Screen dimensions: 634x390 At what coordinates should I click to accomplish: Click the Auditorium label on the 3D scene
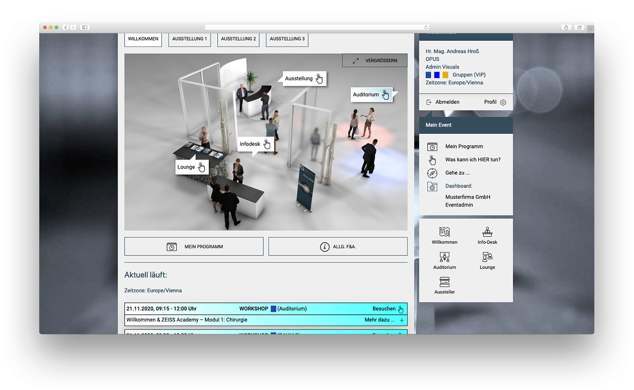(366, 94)
